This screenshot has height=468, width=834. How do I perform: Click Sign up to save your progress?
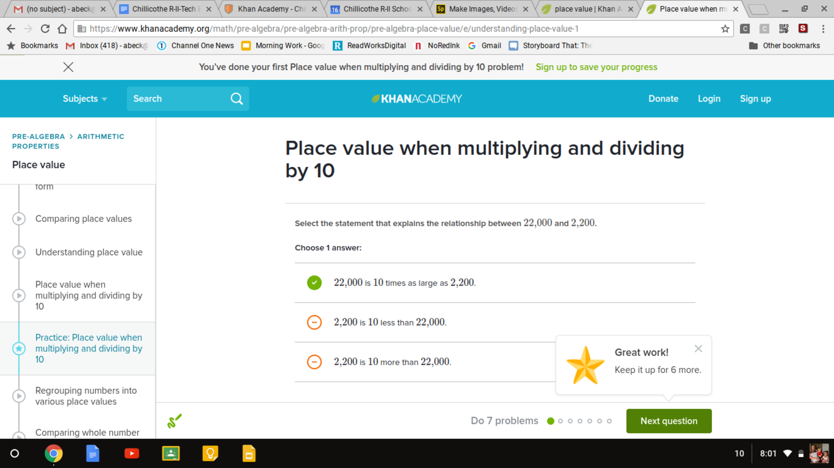click(596, 67)
